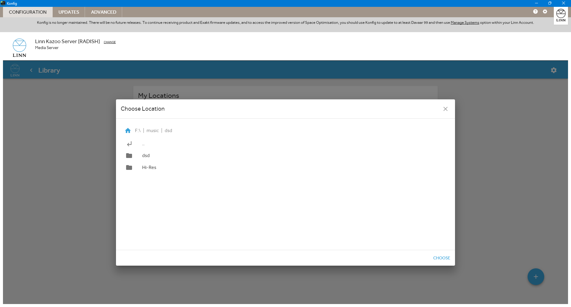Open the dsd folder icon

[x=129, y=156]
